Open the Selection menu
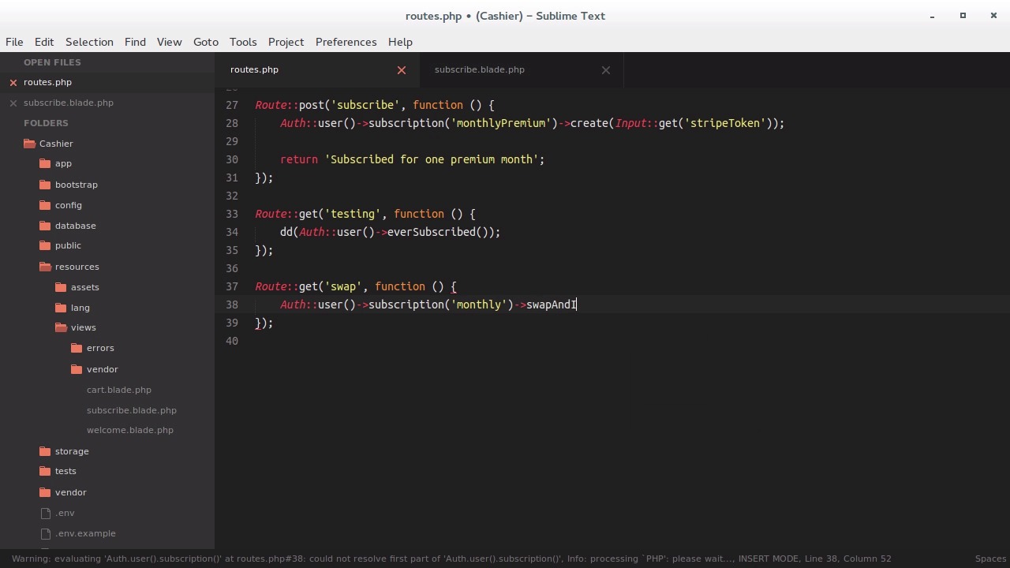Image resolution: width=1010 pixels, height=568 pixels. [x=89, y=42]
